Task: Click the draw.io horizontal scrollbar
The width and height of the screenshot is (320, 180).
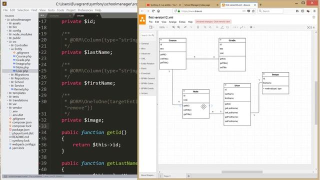Action: (x=242, y=172)
